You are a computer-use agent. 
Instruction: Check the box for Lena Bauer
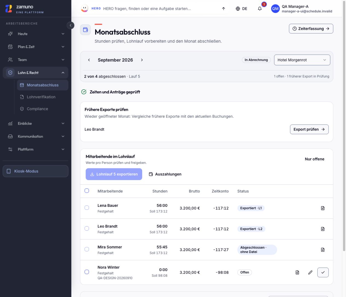tap(87, 208)
